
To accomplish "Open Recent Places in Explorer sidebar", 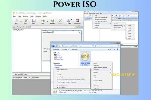I will (60, 59).
